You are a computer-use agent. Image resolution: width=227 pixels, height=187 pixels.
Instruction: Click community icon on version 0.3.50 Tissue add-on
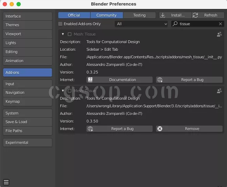coord(219,91)
